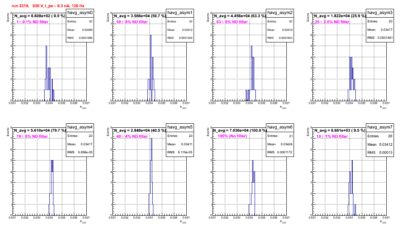Select the havg_asym7 stat box title
Image resolution: width=400 pixels, height=229 pixels.
click(380, 127)
